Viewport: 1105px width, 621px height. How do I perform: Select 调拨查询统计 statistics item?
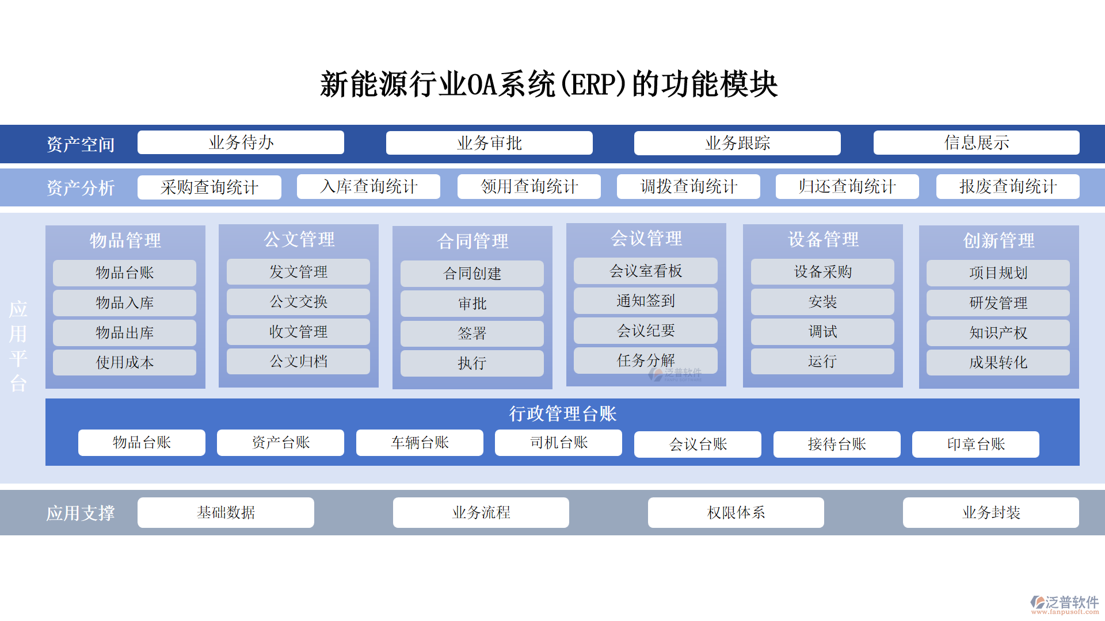688,186
